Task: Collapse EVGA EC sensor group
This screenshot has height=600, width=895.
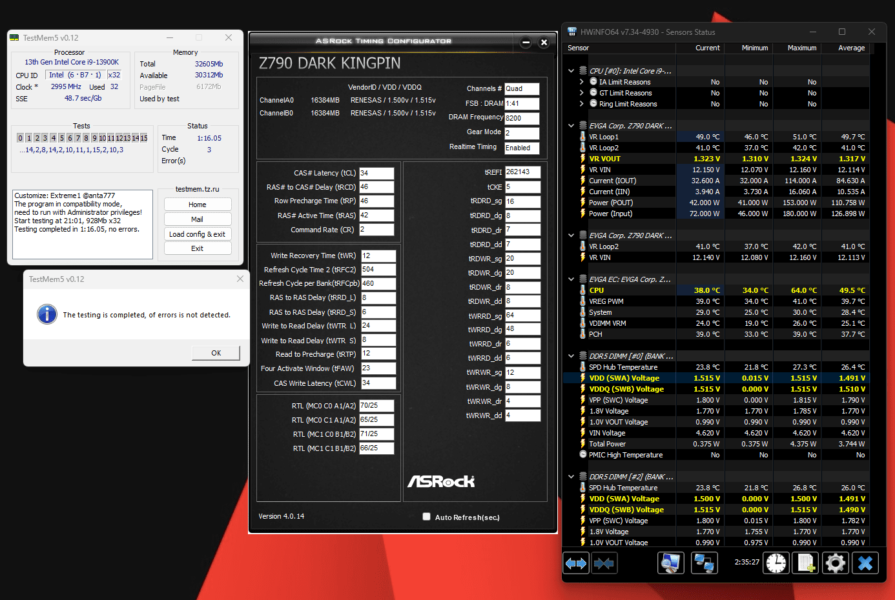Action: pos(571,279)
